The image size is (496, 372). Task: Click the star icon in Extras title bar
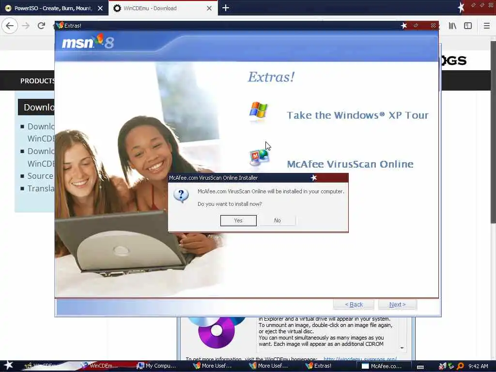click(x=404, y=26)
